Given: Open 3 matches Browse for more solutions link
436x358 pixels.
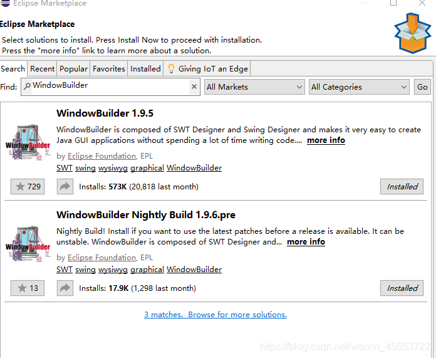Looking at the screenshot, I should pyautogui.click(x=215, y=315).
